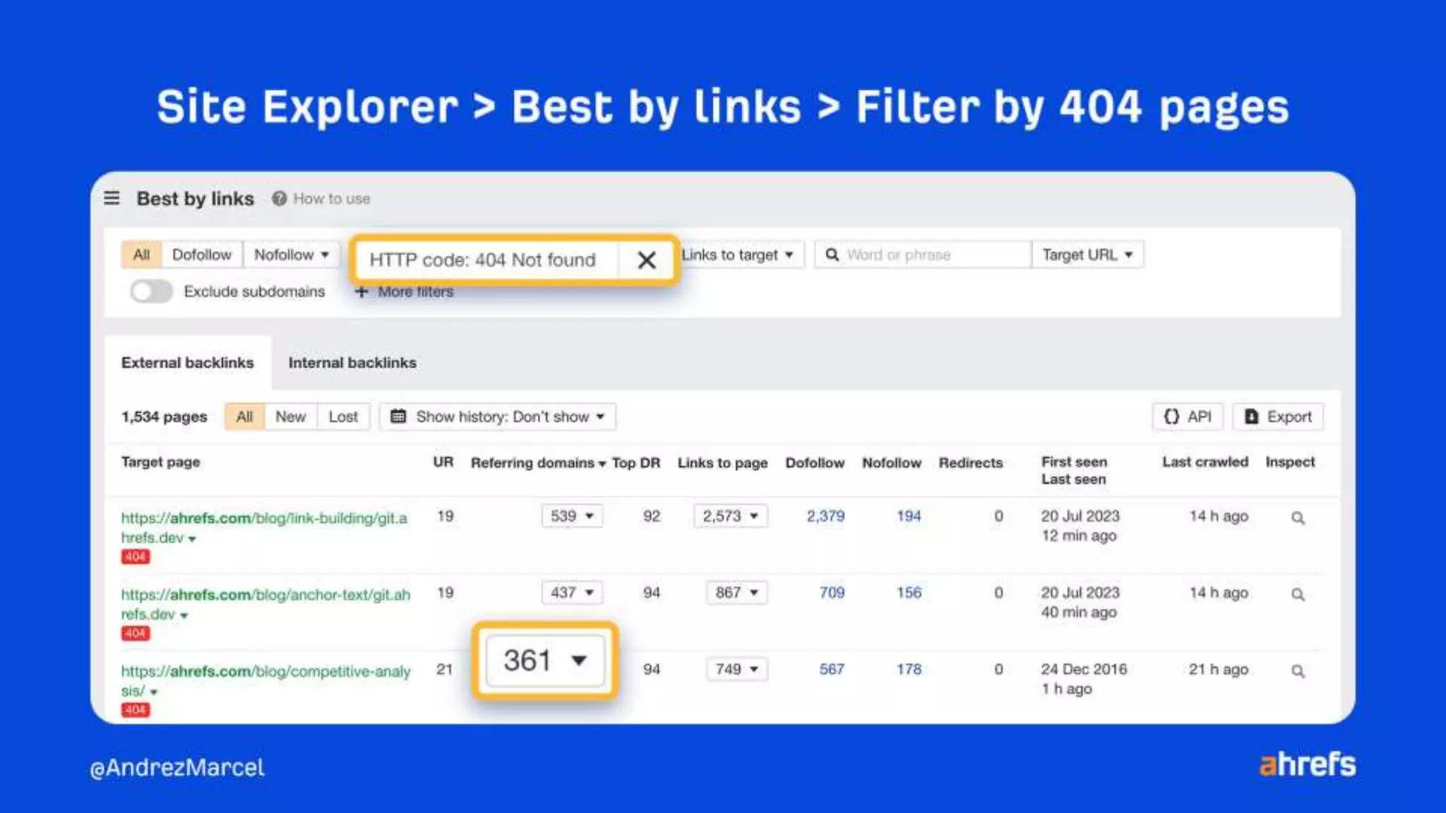The image size is (1446, 813).
Task: Sort by the UR column header
Action: click(x=443, y=462)
